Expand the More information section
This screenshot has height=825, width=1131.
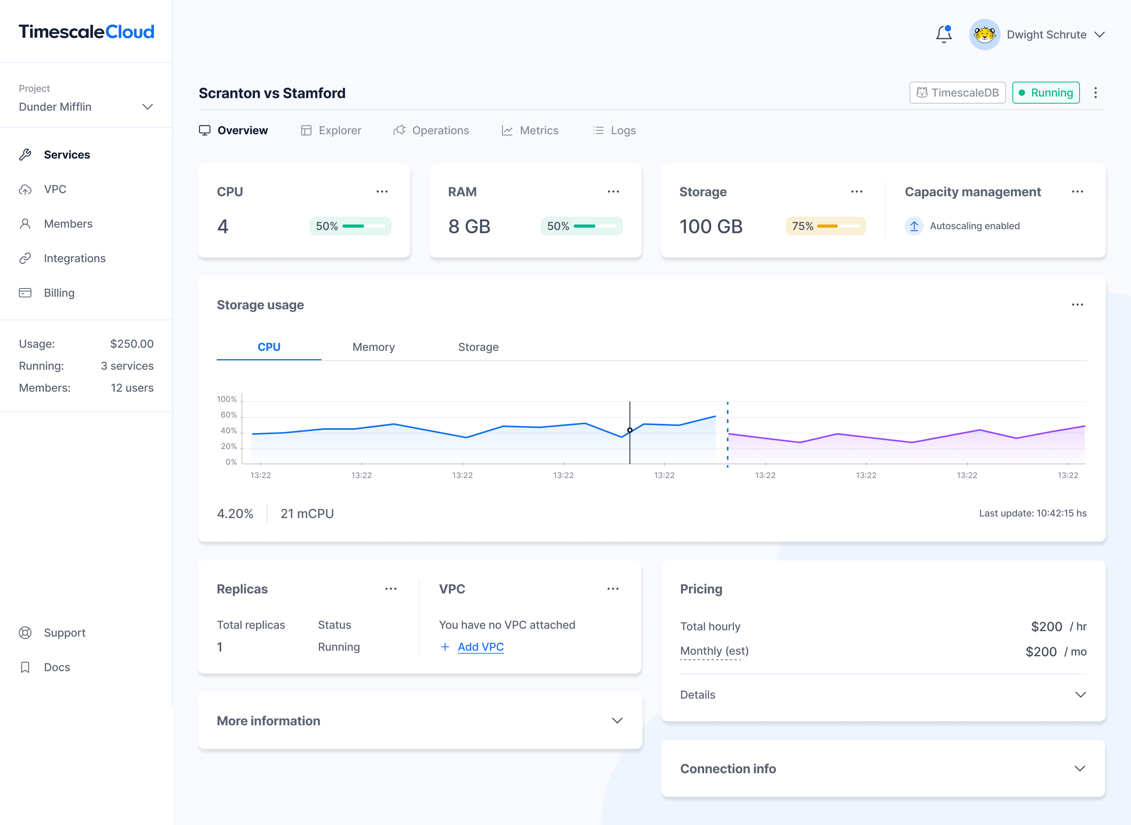(x=617, y=721)
